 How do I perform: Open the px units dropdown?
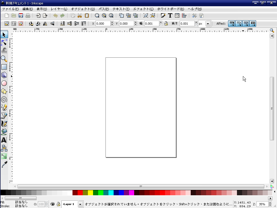208,24
